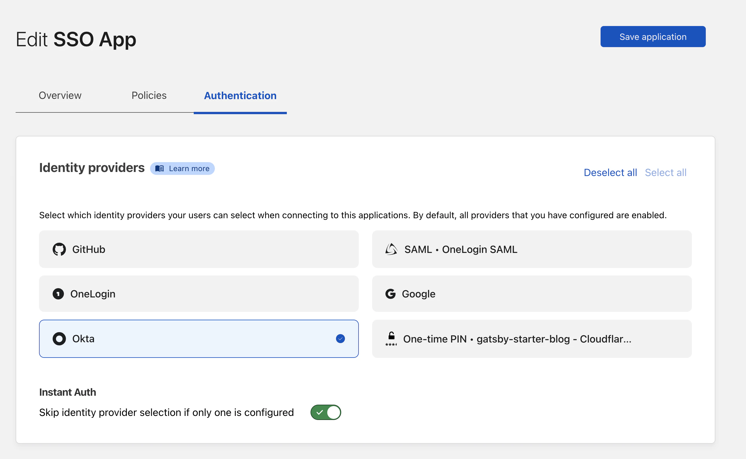
Task: Toggle the Instant Auth switch off
Action: point(326,412)
